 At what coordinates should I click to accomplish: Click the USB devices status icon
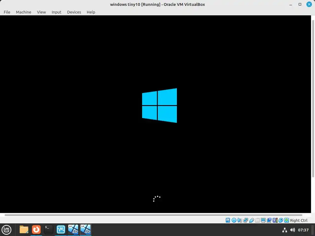(x=252, y=220)
